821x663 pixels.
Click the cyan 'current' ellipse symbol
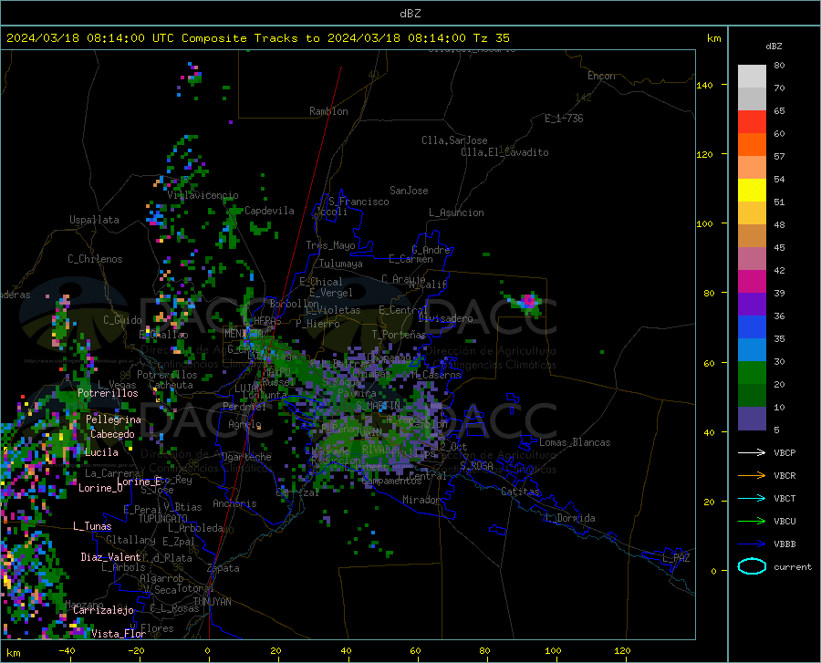[752, 566]
